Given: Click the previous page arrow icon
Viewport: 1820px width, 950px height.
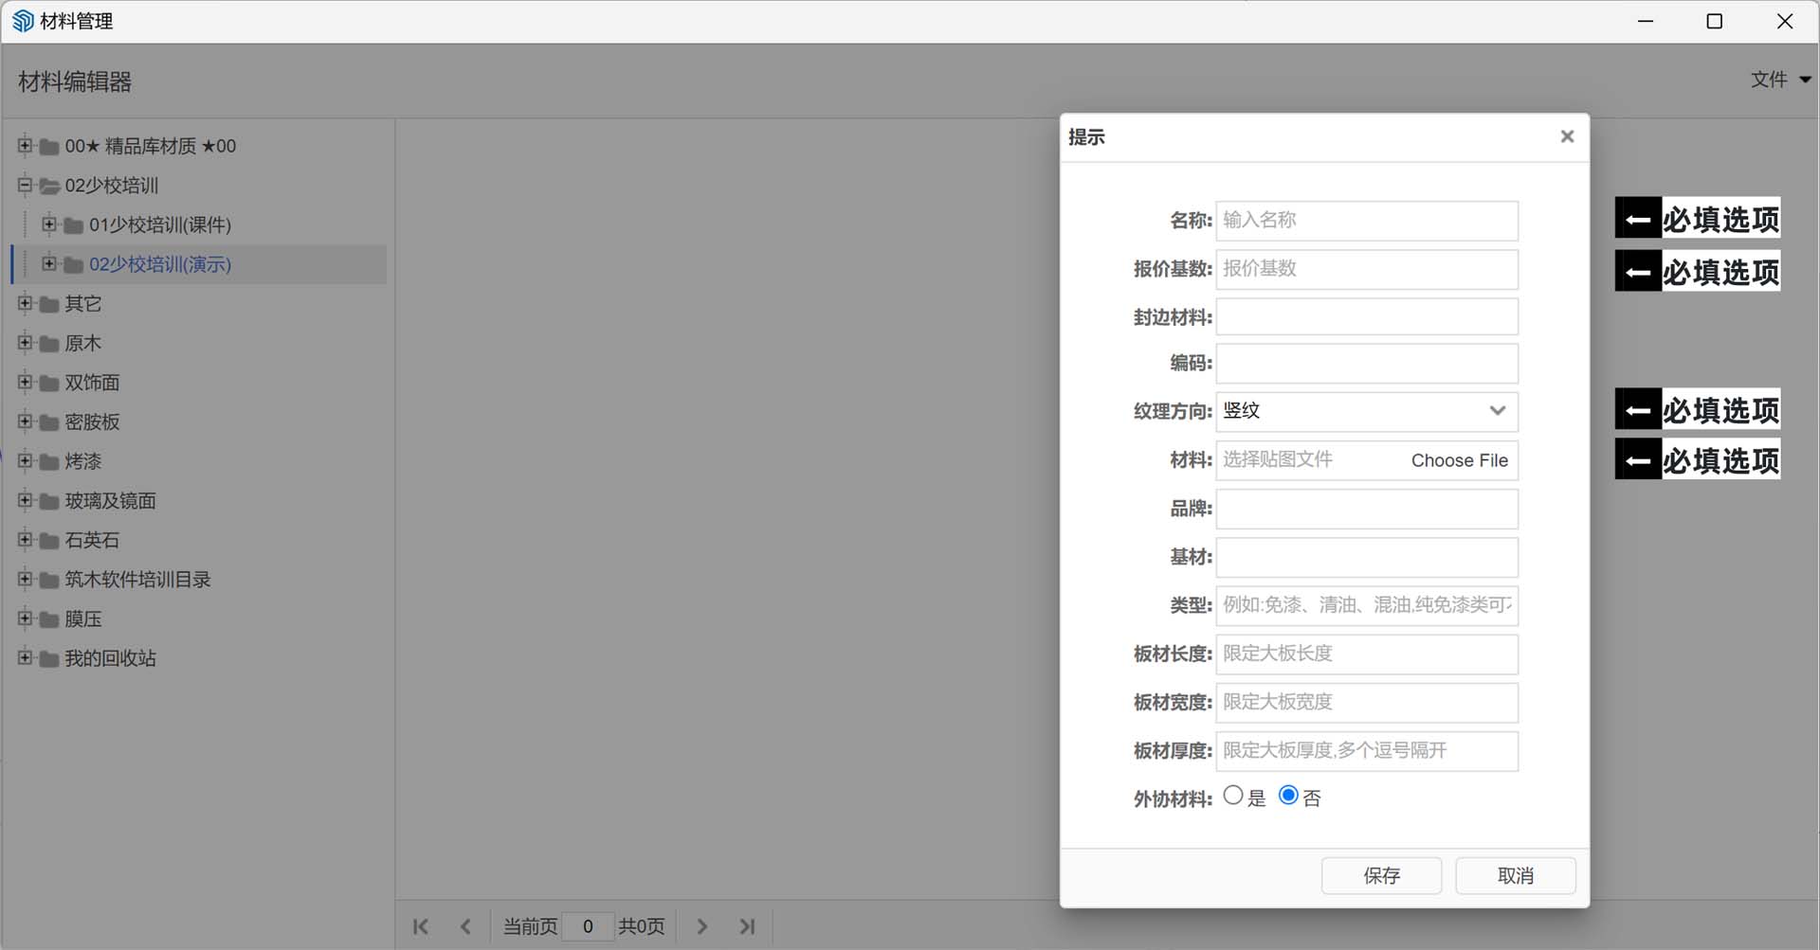Looking at the screenshot, I should coord(465,926).
